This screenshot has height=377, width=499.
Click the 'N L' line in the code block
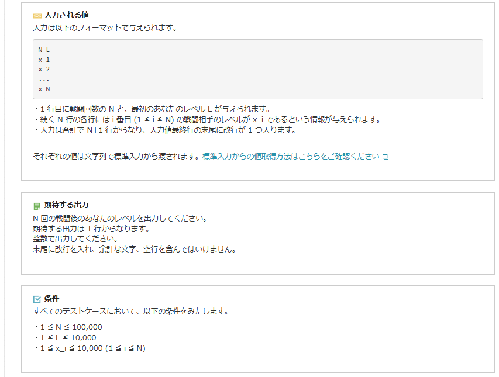tap(44, 50)
